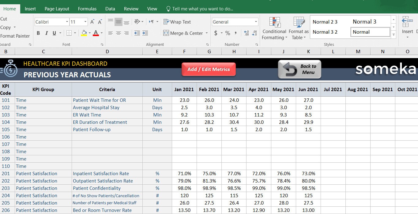Click the Increase Decimal icon
This screenshot has width=418, height=214.
[x=247, y=33]
